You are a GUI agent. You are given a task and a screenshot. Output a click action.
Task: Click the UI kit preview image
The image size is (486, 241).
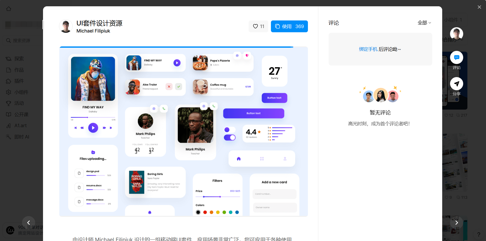[184, 132]
